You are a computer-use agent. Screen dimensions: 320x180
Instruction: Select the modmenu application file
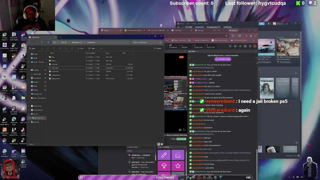click(x=90, y=68)
